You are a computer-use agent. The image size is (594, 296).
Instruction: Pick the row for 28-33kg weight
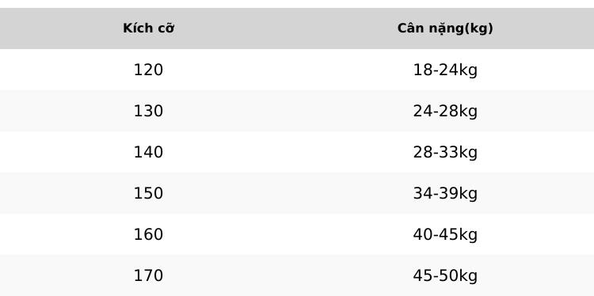coord(297,152)
